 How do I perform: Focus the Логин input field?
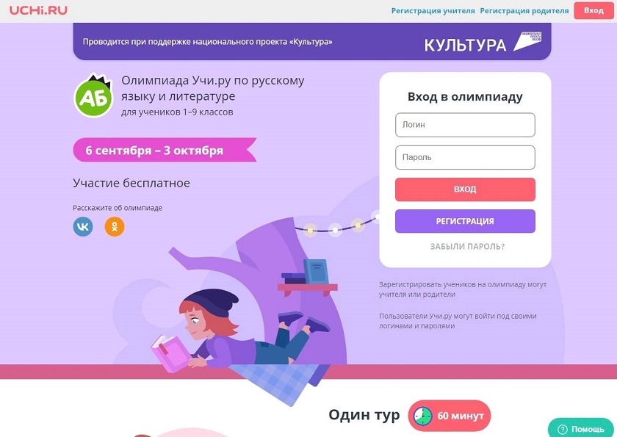click(x=465, y=125)
